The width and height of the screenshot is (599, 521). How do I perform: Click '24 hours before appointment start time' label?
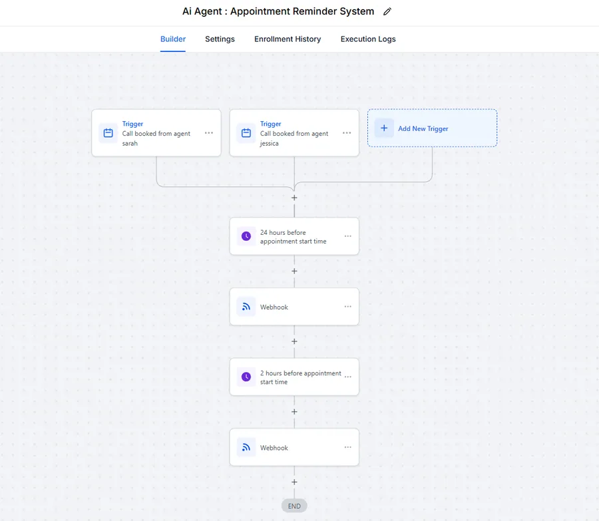293,237
